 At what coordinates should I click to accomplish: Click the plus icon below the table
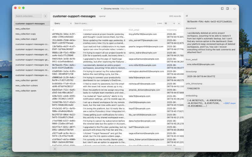[55, 149]
